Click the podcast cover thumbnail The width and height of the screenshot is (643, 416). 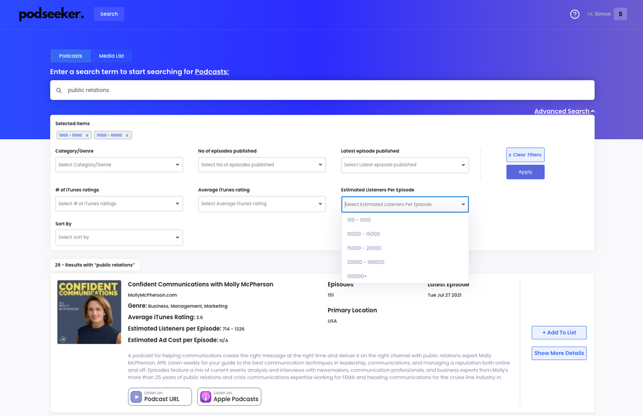tap(89, 311)
